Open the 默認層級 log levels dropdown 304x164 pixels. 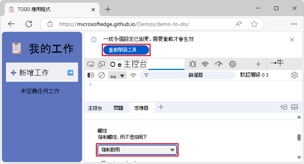click(x=254, y=75)
